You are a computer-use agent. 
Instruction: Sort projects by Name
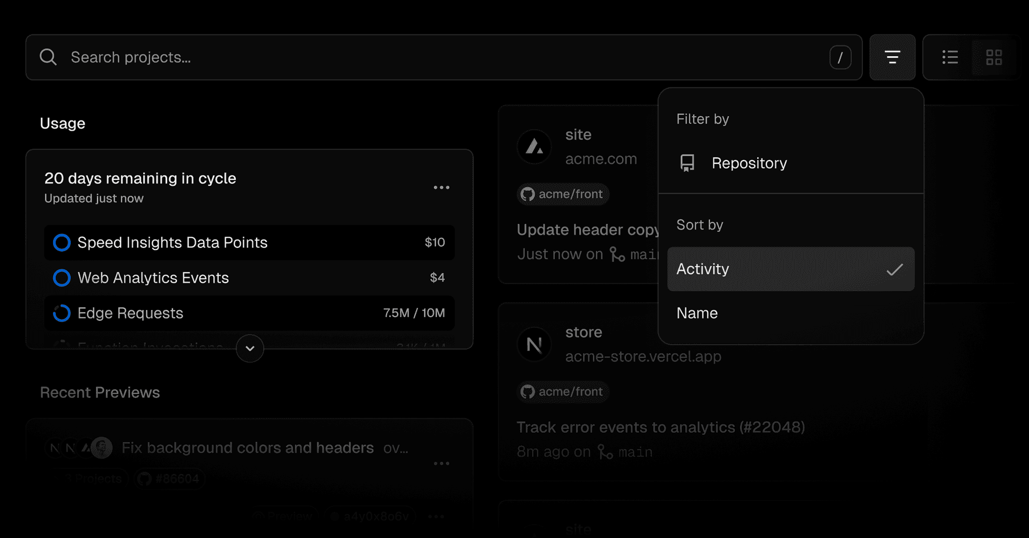tap(697, 313)
